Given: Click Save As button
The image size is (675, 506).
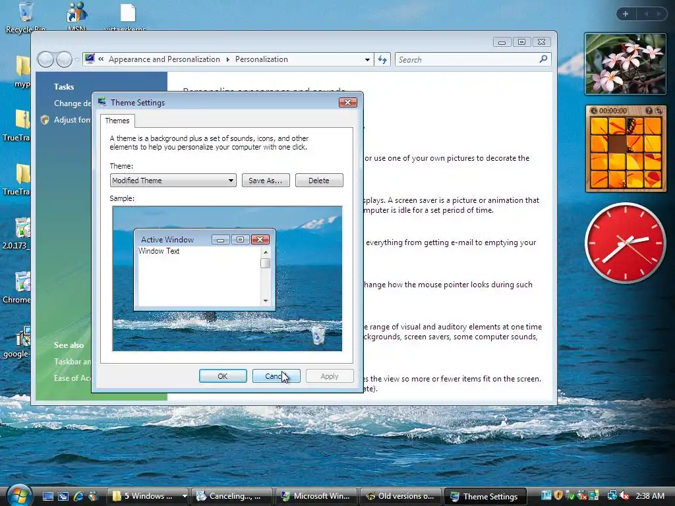Looking at the screenshot, I should tap(266, 181).
